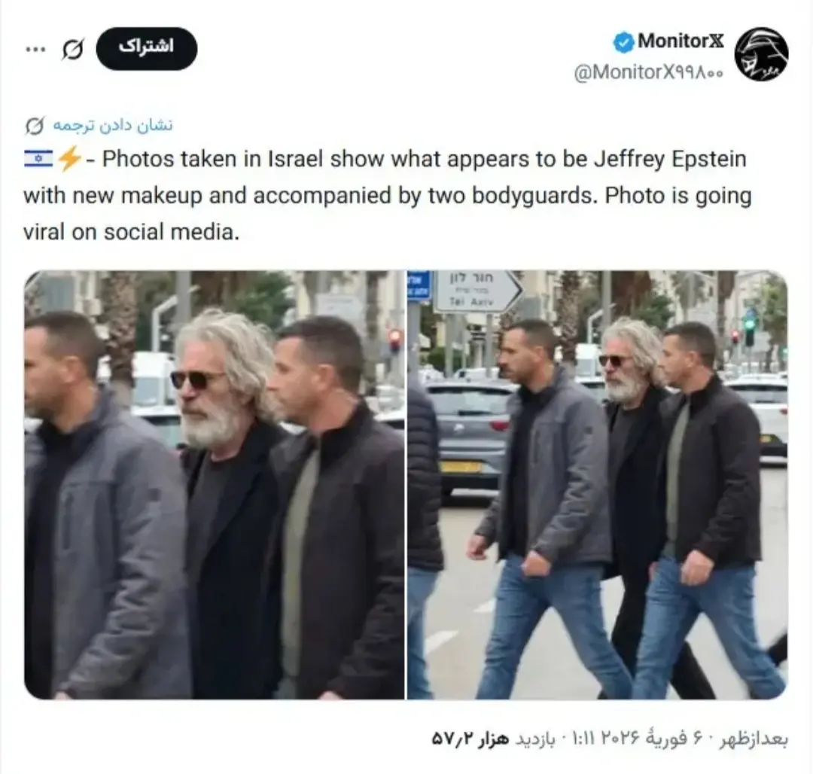Click the اشتراک subscribe button

click(147, 49)
